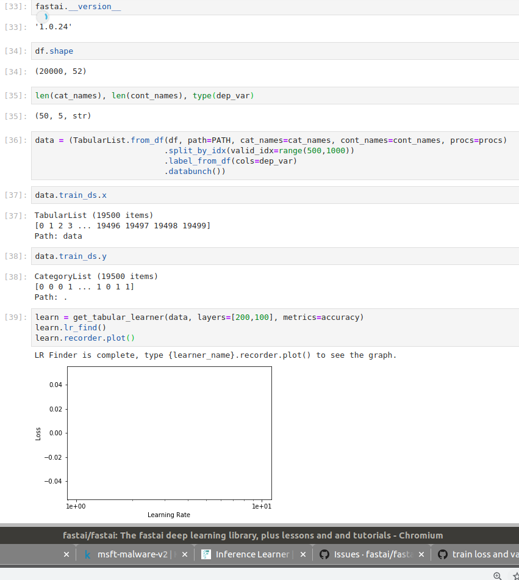Click the GitHub octocat icon on Issues tab
This screenshot has height=580, width=519.
pyautogui.click(x=324, y=554)
